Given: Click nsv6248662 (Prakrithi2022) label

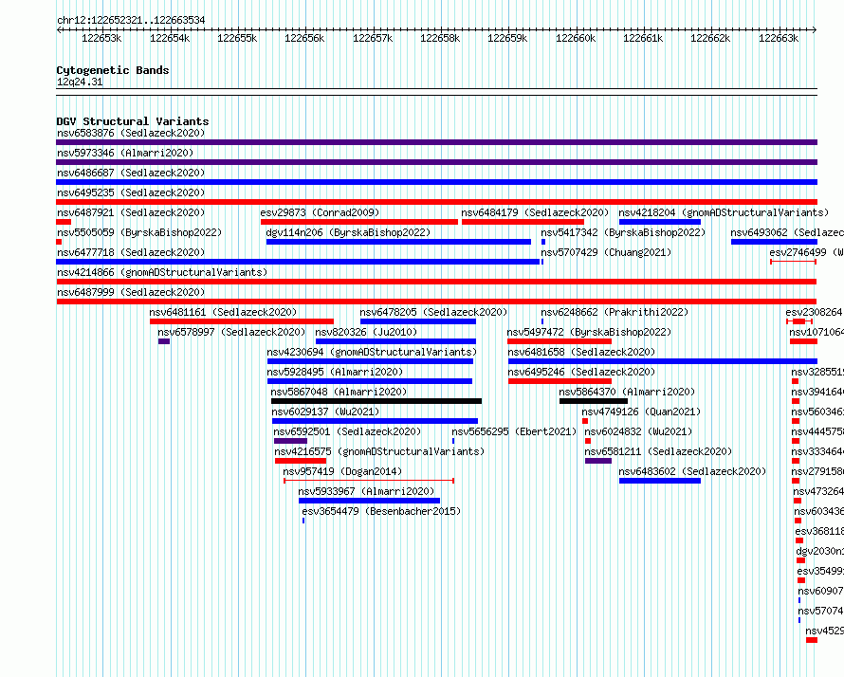Looking at the screenshot, I should (x=615, y=312).
